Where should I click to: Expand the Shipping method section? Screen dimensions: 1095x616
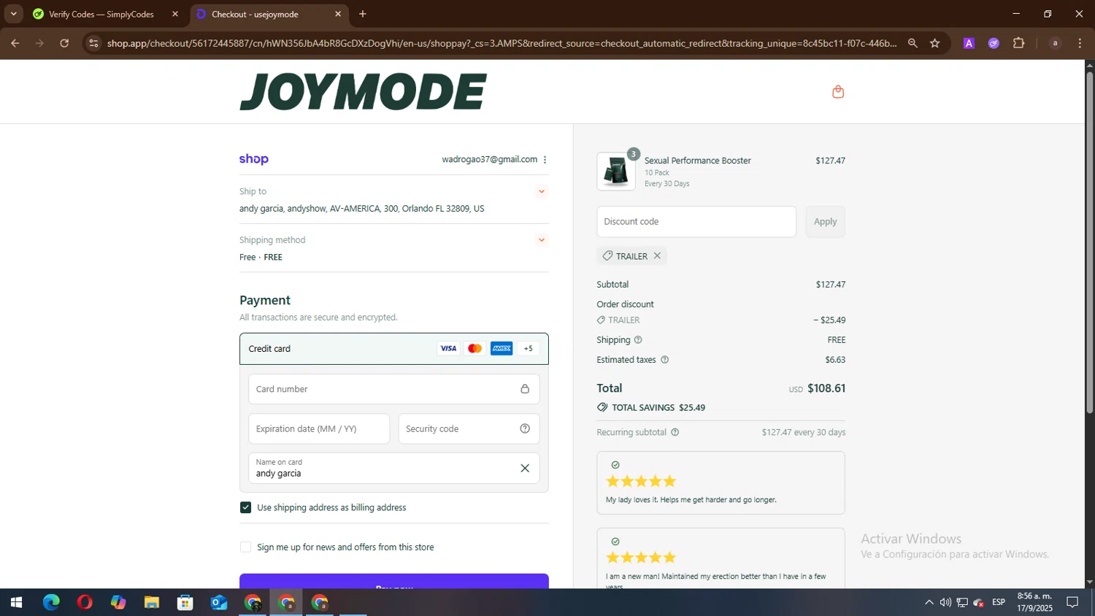(542, 240)
